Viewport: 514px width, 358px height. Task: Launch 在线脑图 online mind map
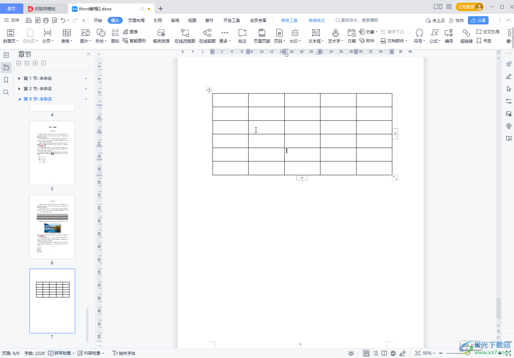tap(207, 36)
